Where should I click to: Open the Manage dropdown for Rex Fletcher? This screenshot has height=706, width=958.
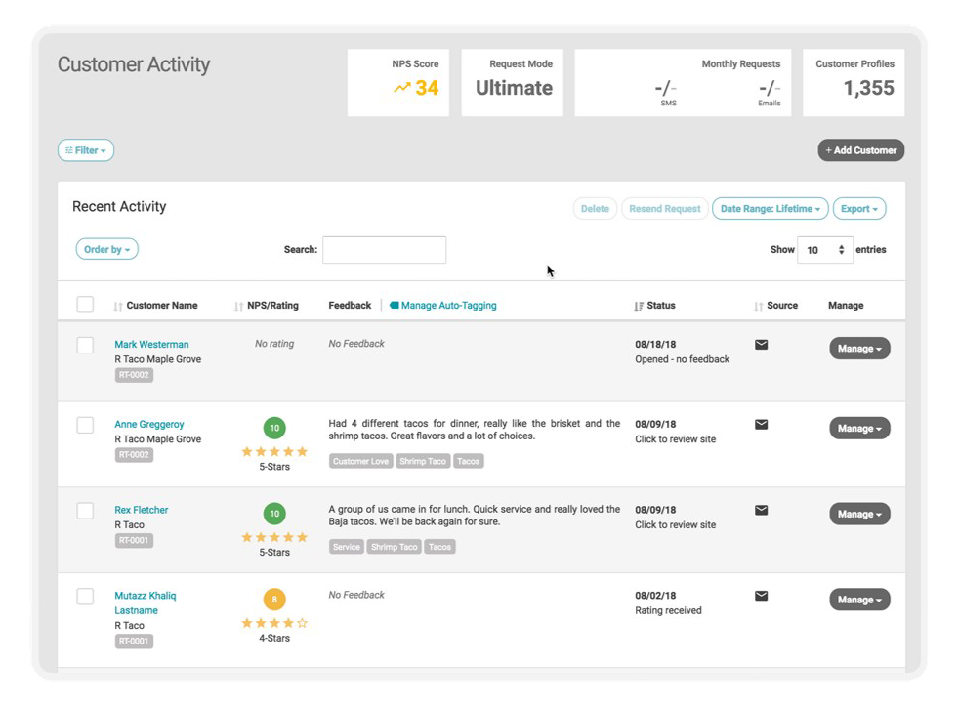(x=858, y=514)
